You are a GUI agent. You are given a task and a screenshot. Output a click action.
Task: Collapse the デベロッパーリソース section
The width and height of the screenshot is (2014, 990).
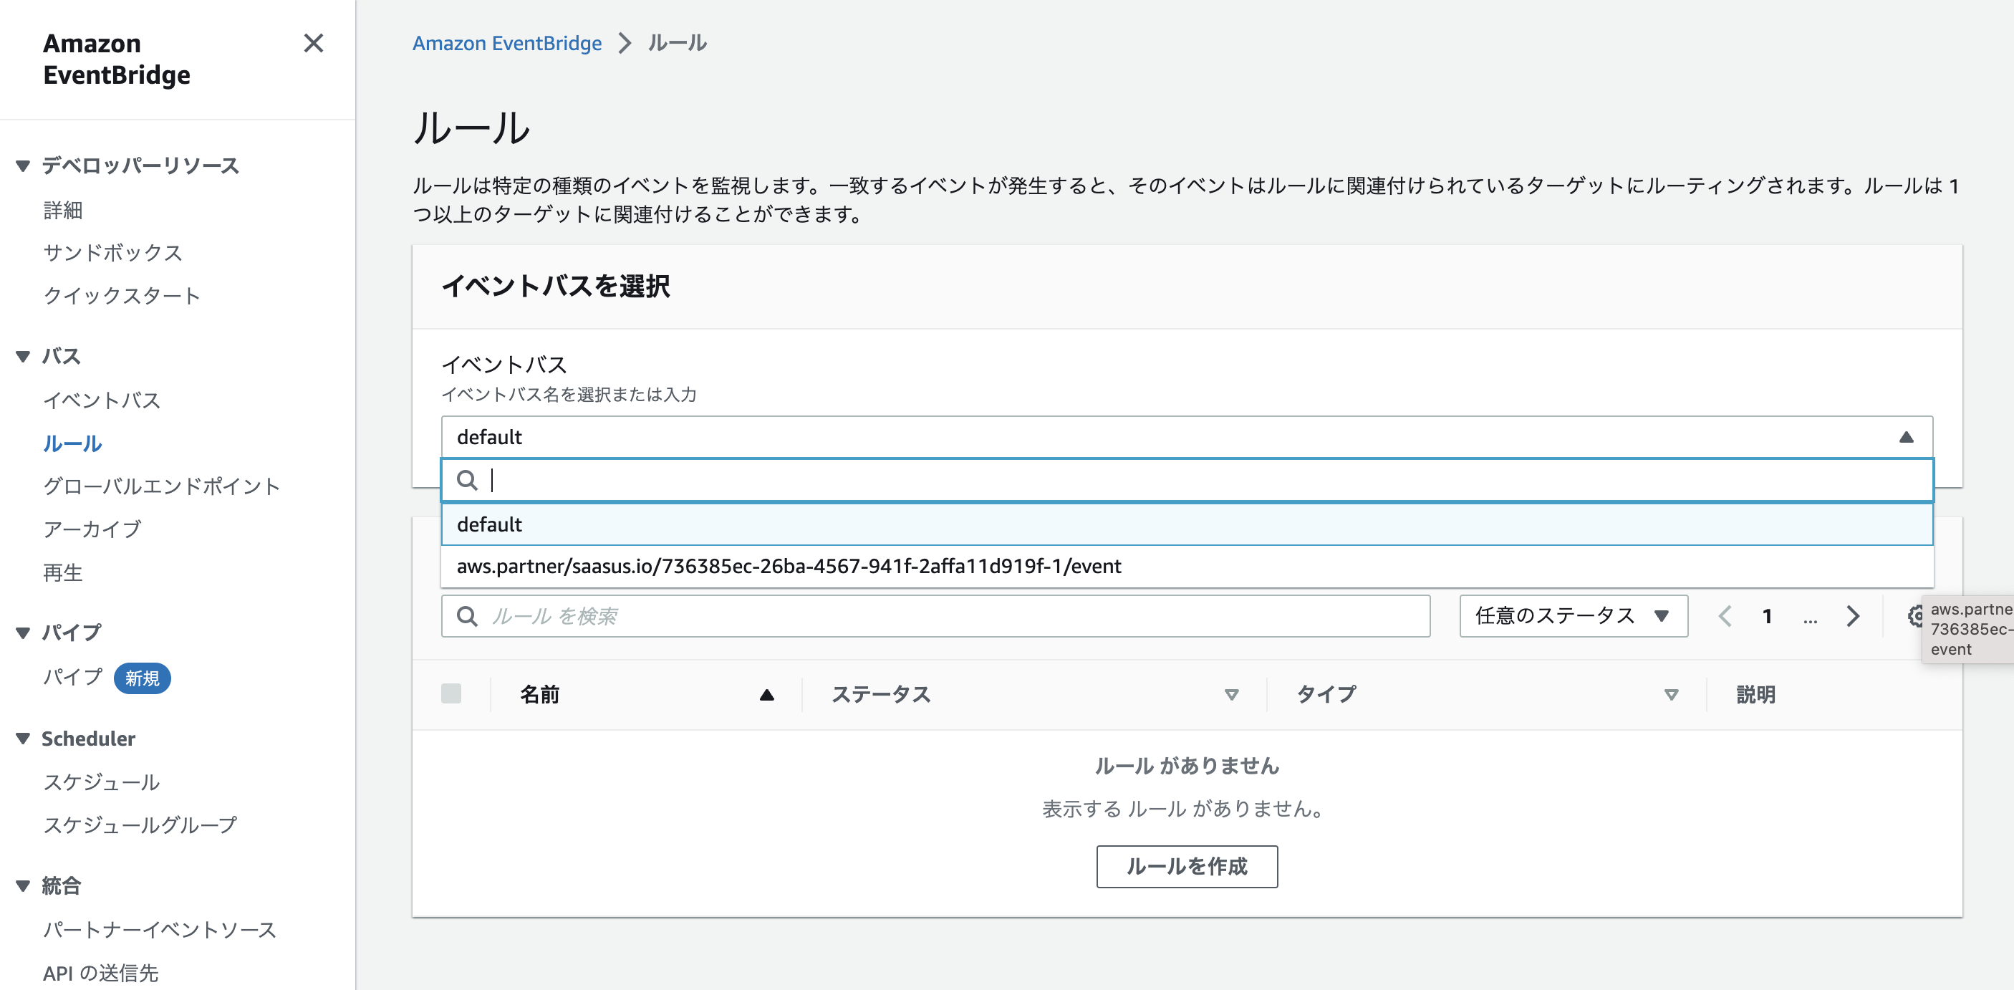[23, 165]
